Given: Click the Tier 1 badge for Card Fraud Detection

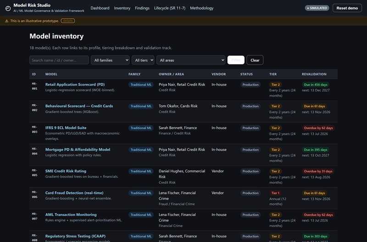Looking at the screenshot, I should 275,193.
